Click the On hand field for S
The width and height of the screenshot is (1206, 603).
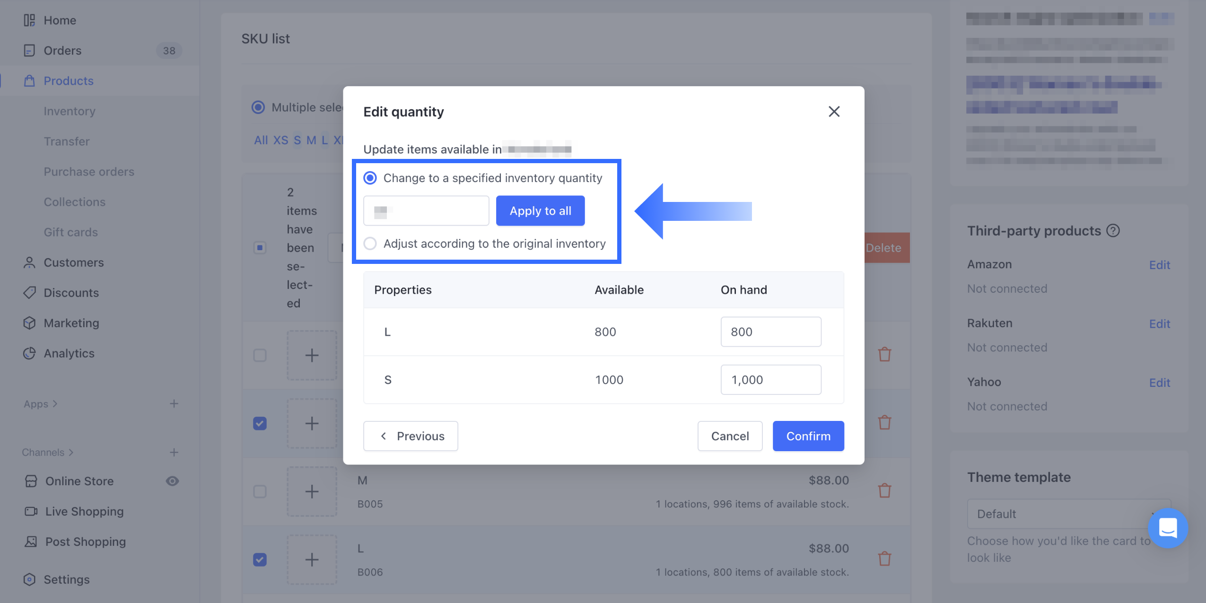click(770, 380)
